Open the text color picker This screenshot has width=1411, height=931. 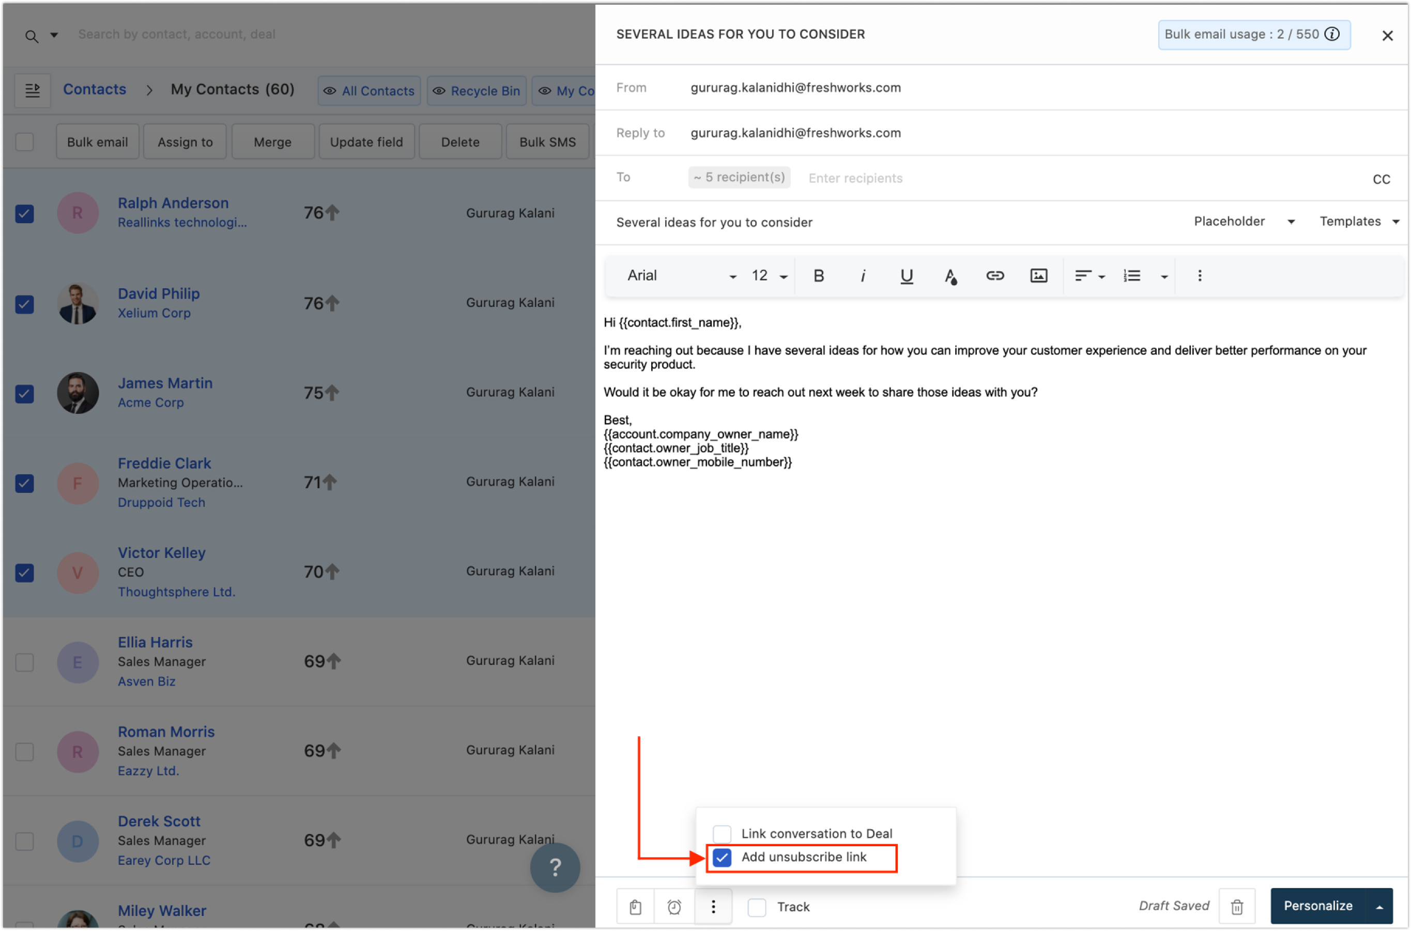950,275
